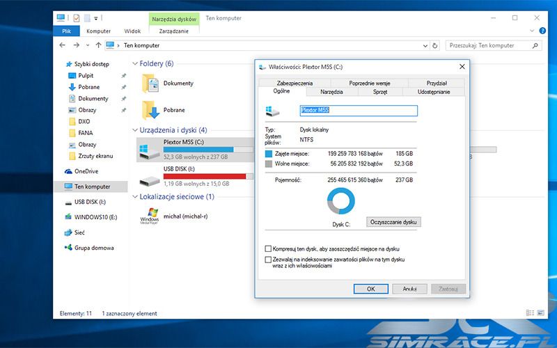Image resolution: width=557 pixels, height=348 pixels.
Task: Collapse the Foldery (6) group
Action: click(x=135, y=64)
